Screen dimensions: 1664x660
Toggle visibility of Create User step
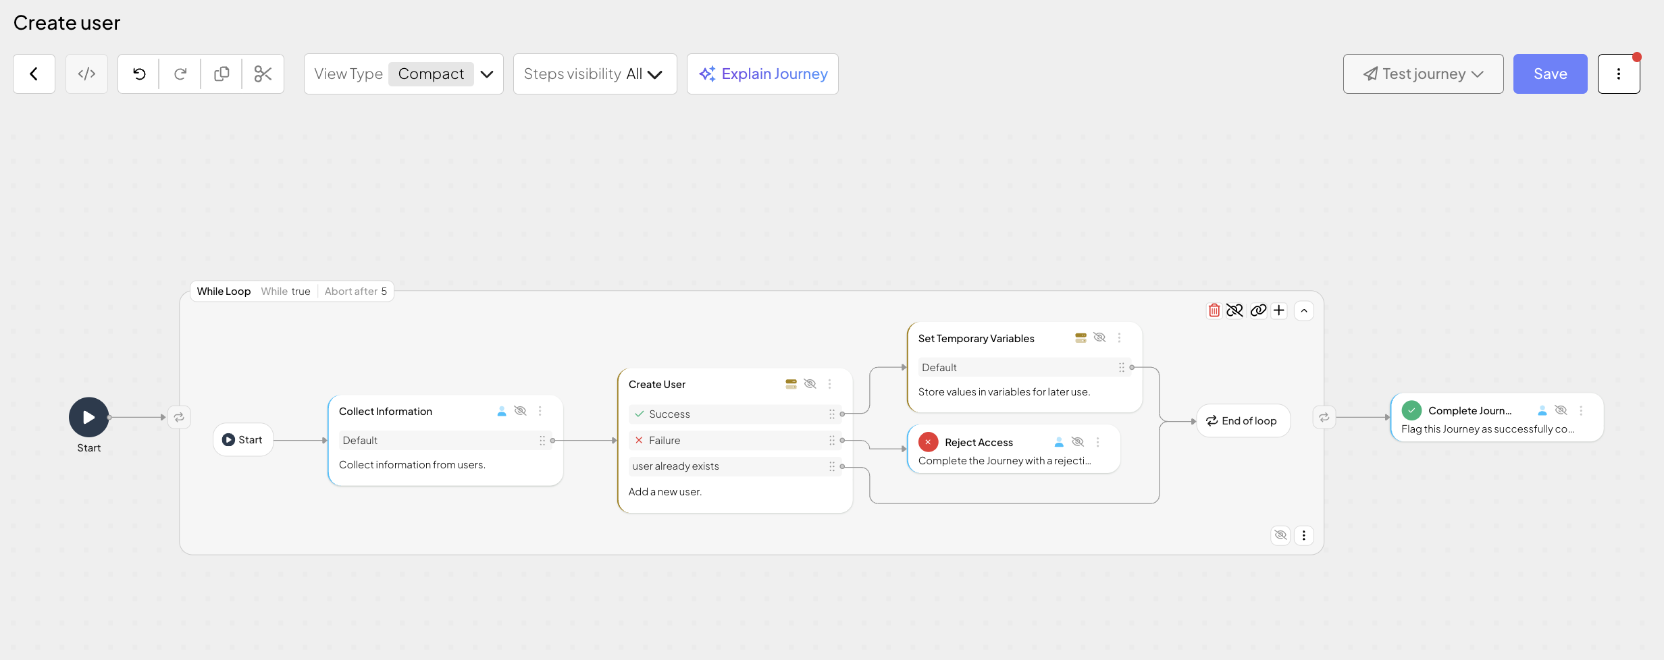(x=810, y=384)
